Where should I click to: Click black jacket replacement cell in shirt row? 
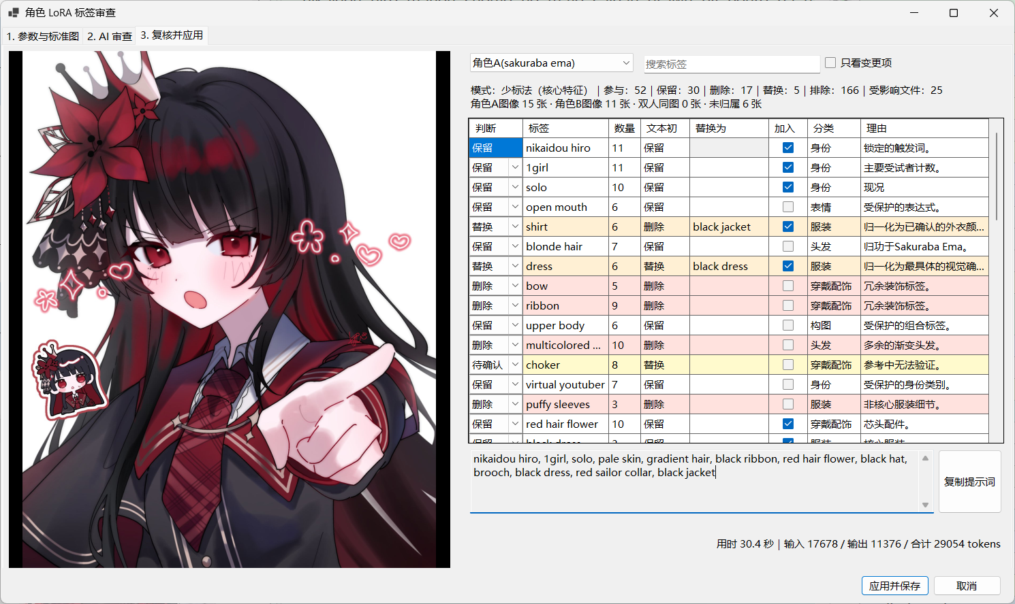click(730, 227)
